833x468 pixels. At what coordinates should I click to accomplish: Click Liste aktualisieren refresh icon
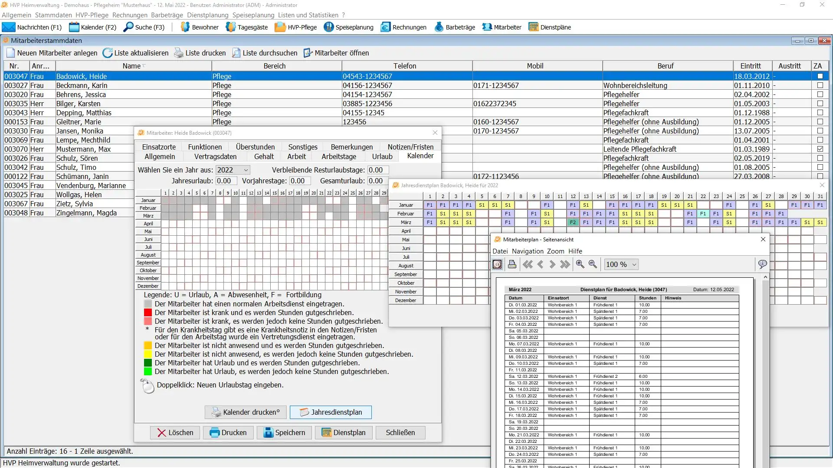coord(108,53)
